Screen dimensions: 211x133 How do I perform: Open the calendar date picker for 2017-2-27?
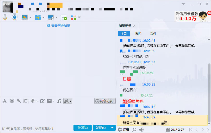pos(167,130)
